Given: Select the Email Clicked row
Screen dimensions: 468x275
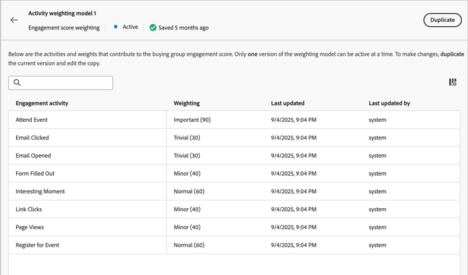Looking at the screenshot, I should click(x=32, y=137).
